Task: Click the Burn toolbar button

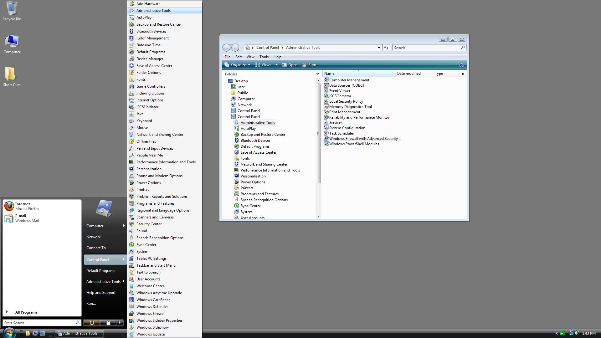Action: (309, 65)
